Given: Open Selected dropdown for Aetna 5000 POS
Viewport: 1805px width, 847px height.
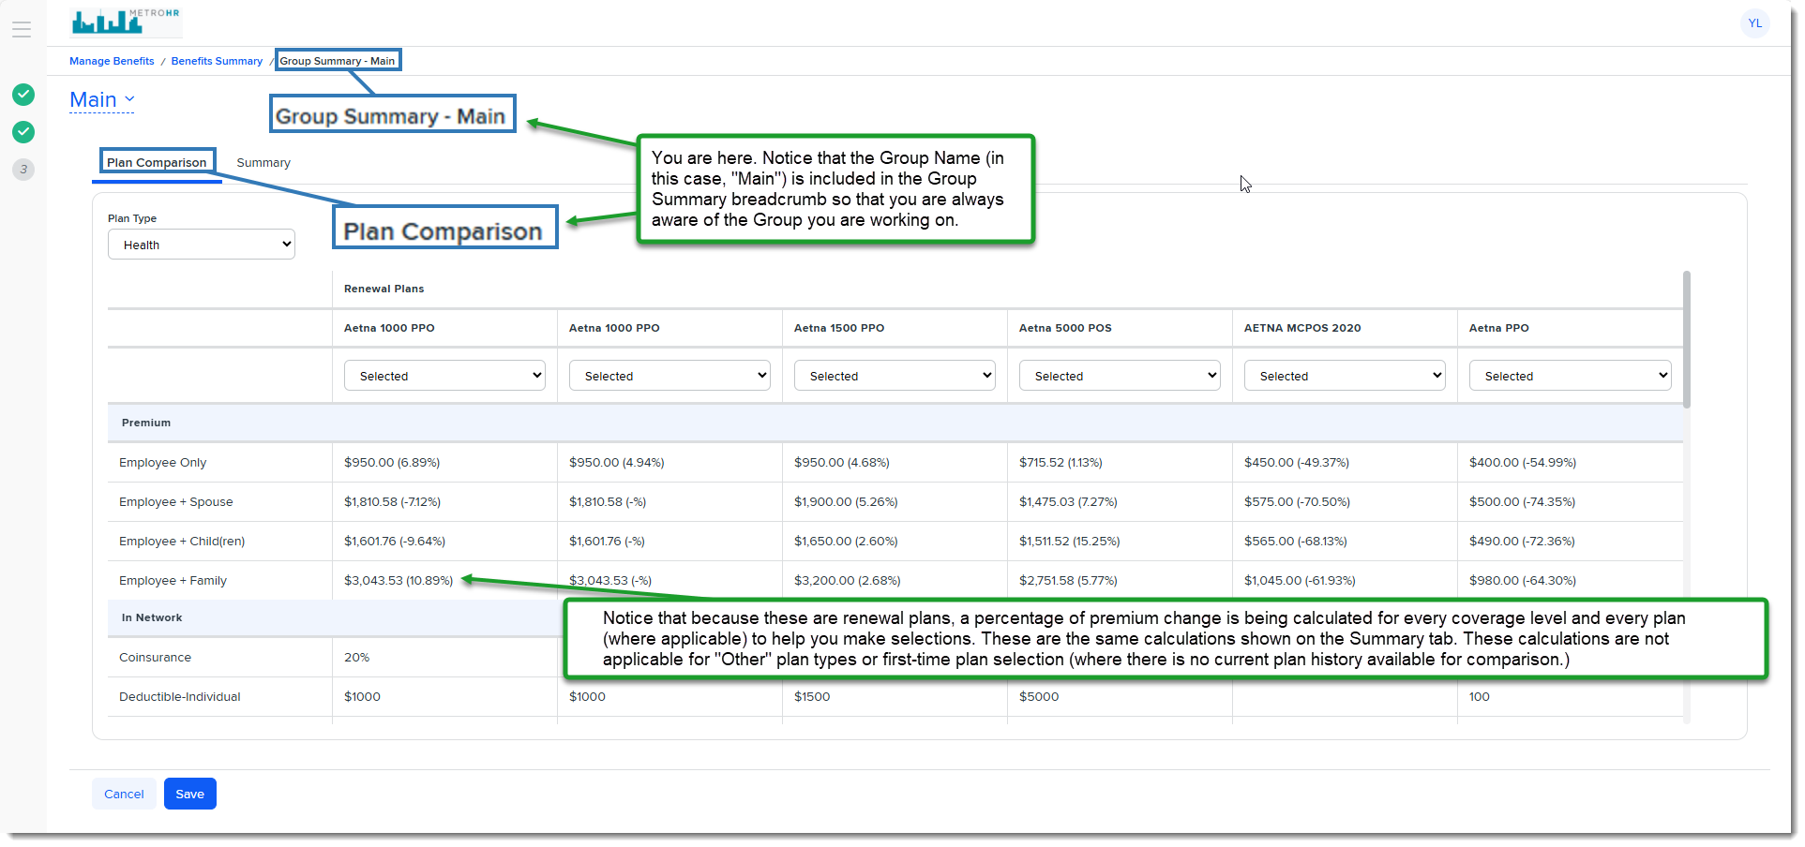Looking at the screenshot, I should pyautogui.click(x=1120, y=376).
